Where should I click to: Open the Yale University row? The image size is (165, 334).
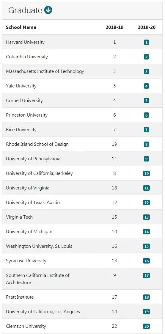tap(82, 86)
